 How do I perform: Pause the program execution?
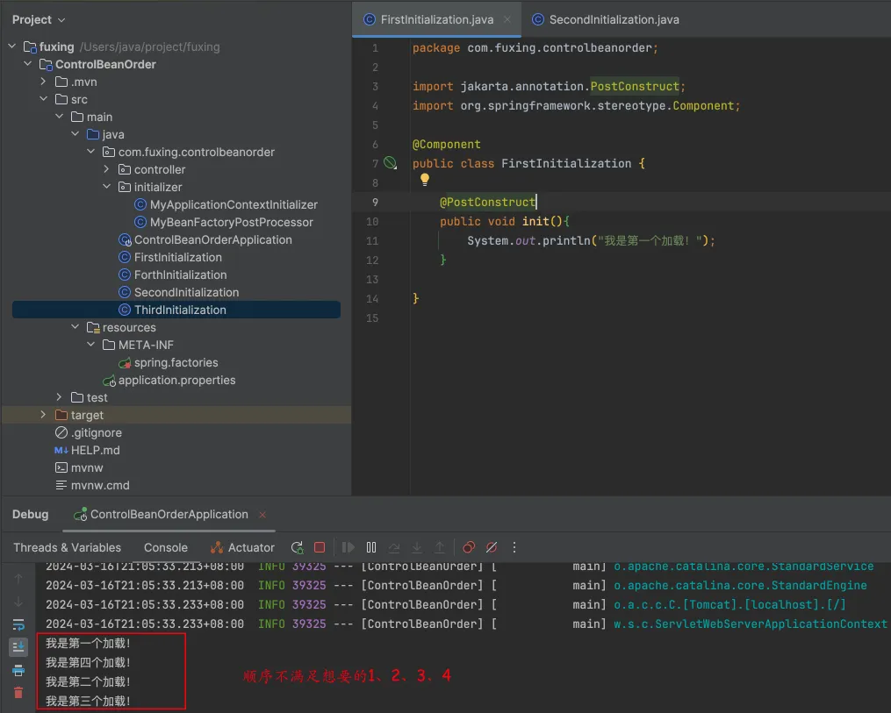(x=371, y=547)
